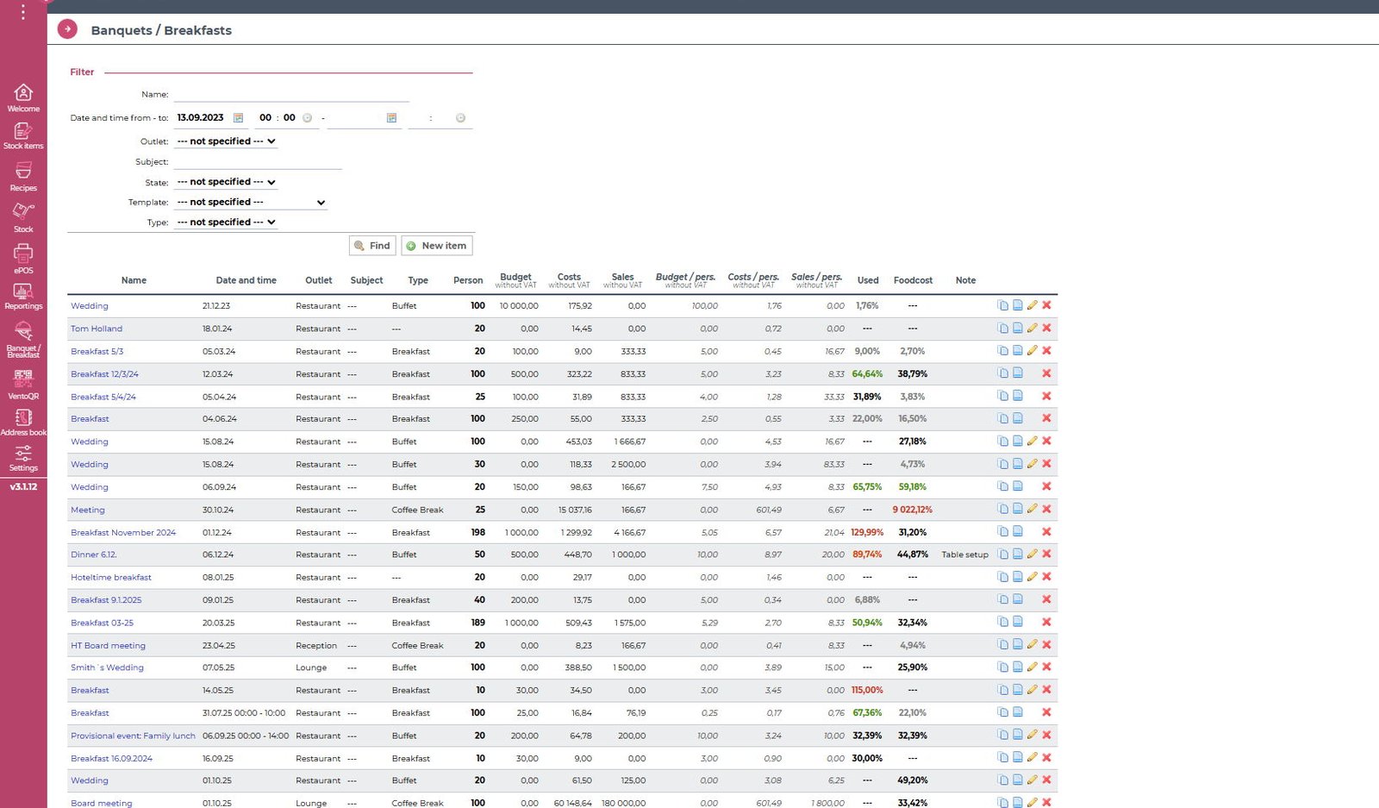Open the Smith's Wedding link

click(x=107, y=667)
